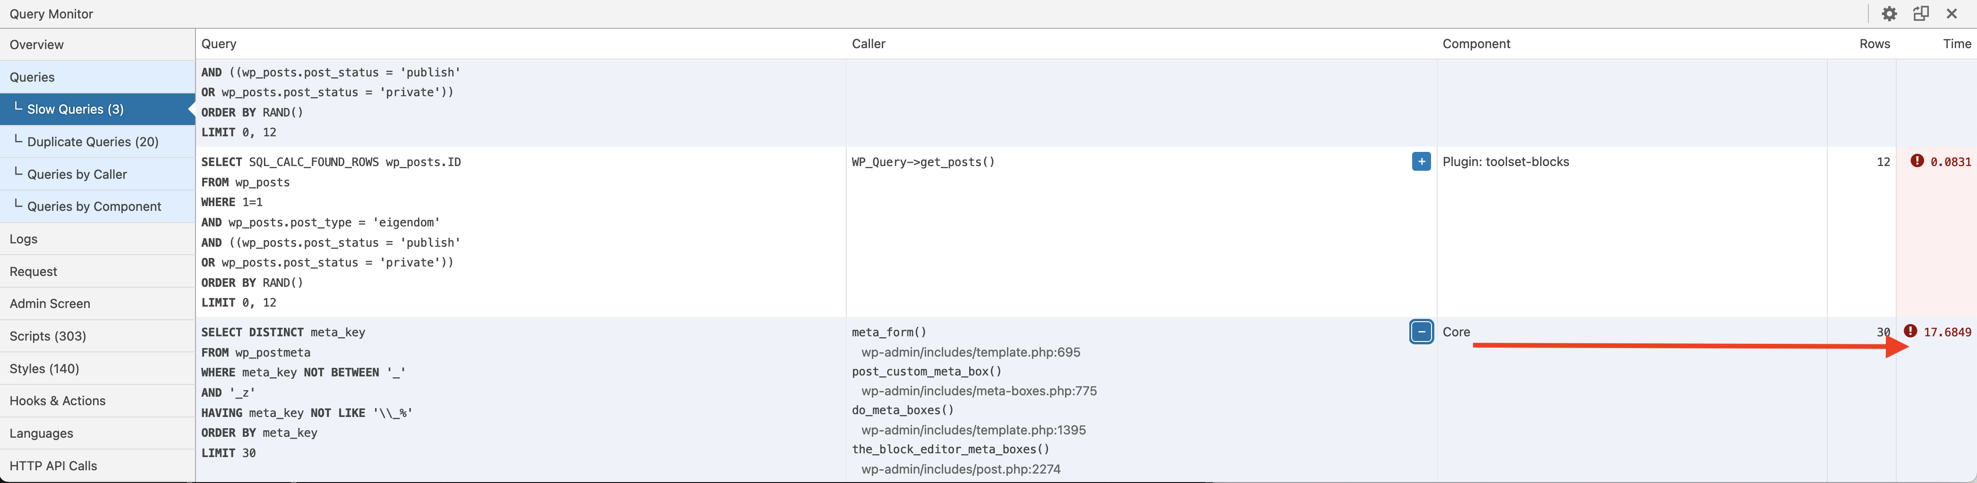This screenshot has width=1977, height=483.
Task: Click LIMIT 30 query line
Action: pos(229,453)
